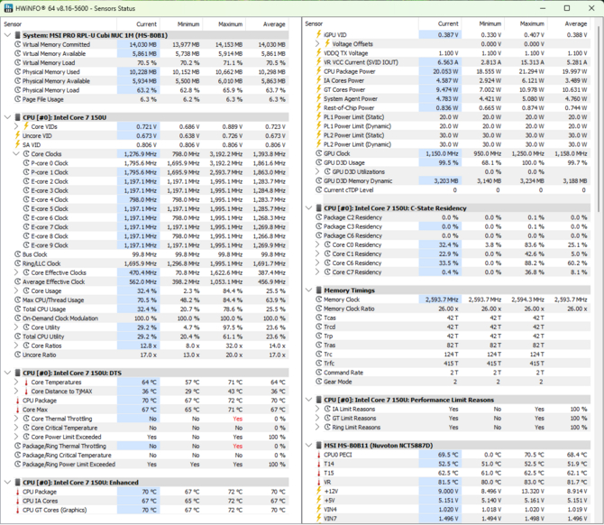Select the GPU D3D Memory Dynamic row
604x525 pixels.
point(453,180)
